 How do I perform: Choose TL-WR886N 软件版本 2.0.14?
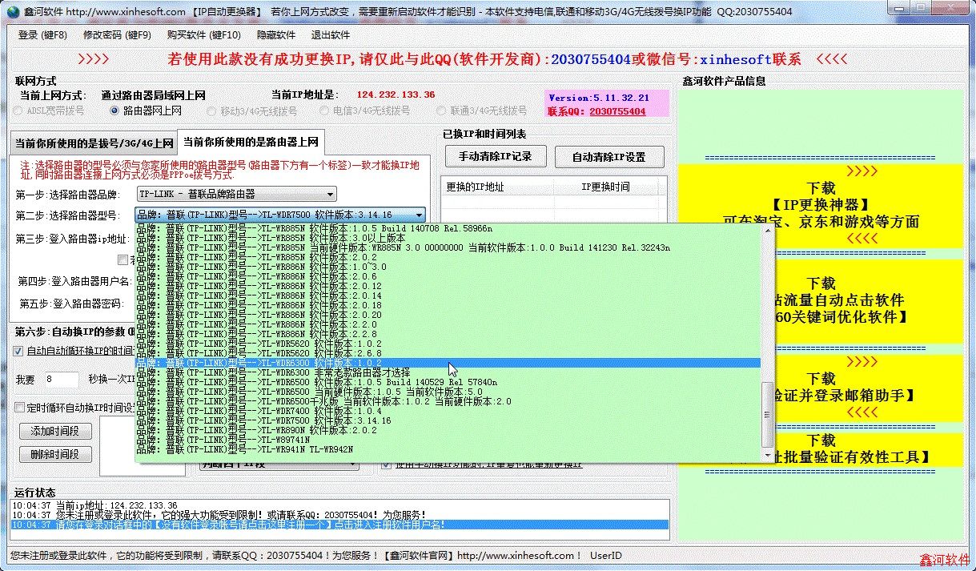[448, 296]
